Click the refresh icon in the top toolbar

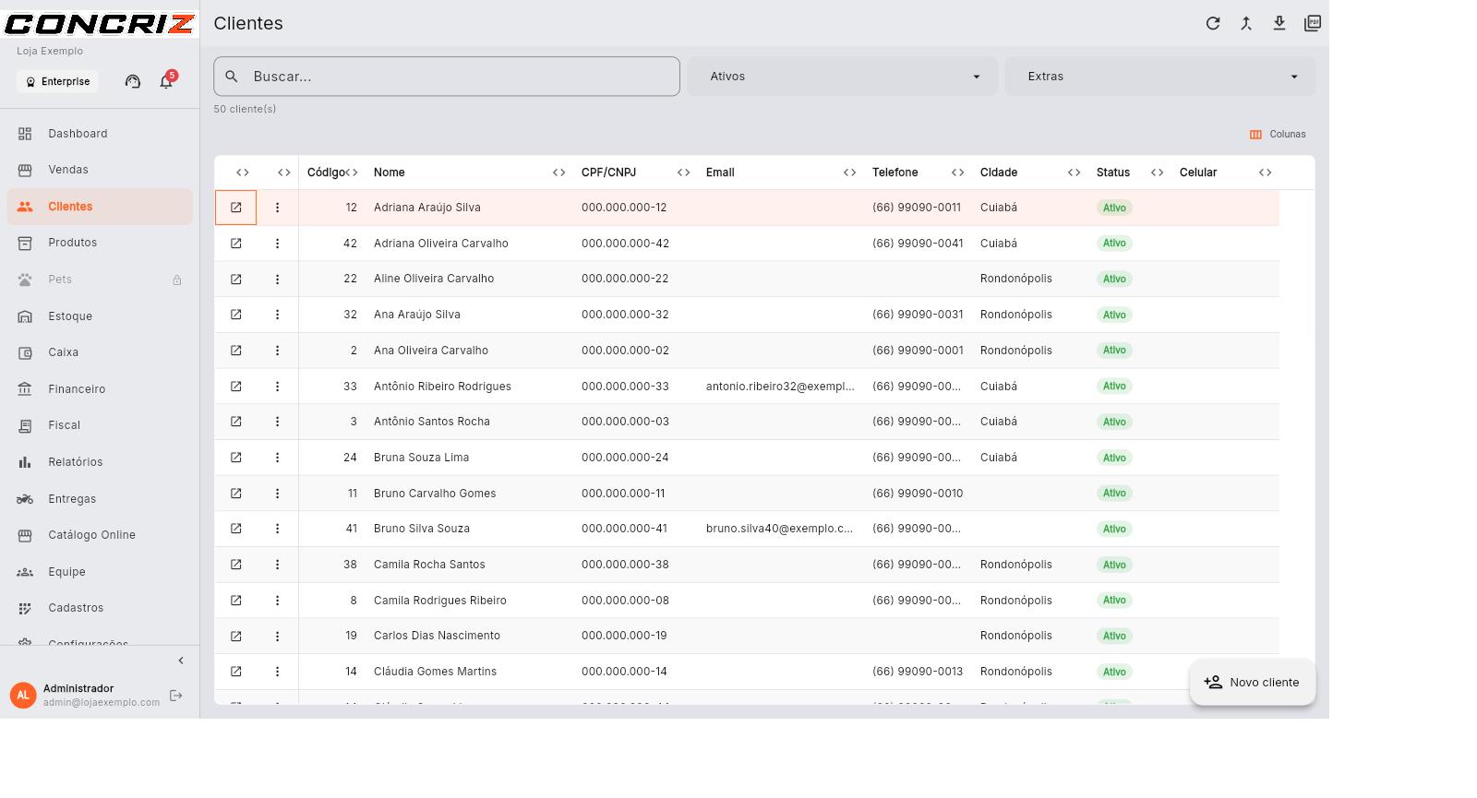[x=1213, y=23]
